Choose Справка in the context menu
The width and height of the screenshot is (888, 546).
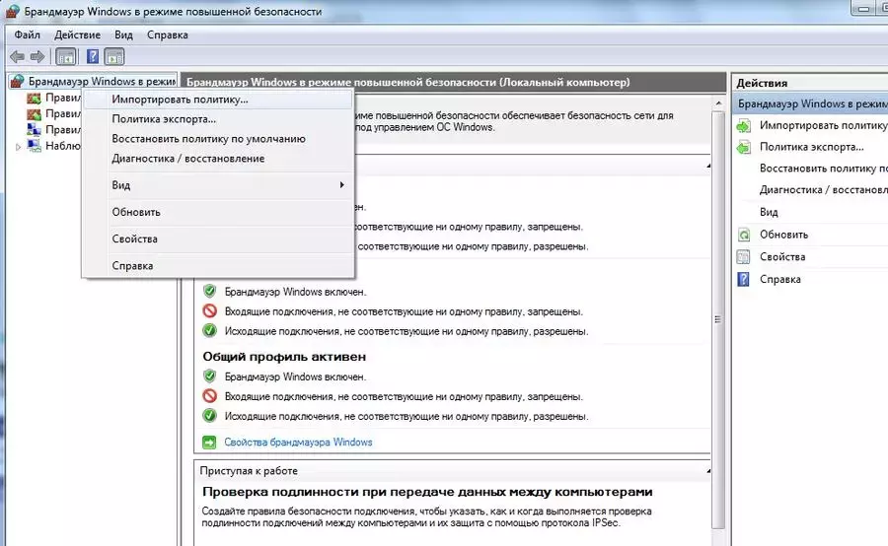tap(218, 265)
